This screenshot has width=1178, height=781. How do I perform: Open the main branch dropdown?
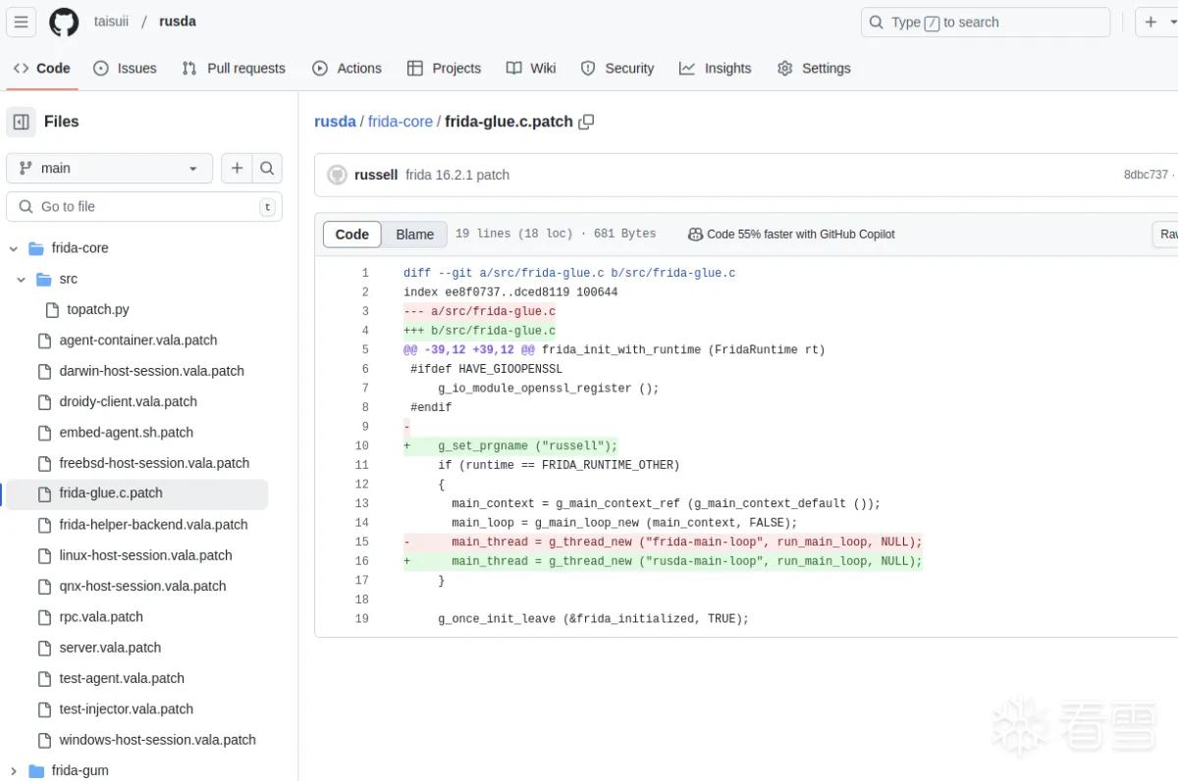109,168
